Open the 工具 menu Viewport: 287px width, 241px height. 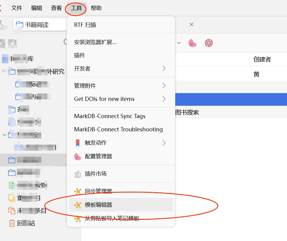pos(76,8)
